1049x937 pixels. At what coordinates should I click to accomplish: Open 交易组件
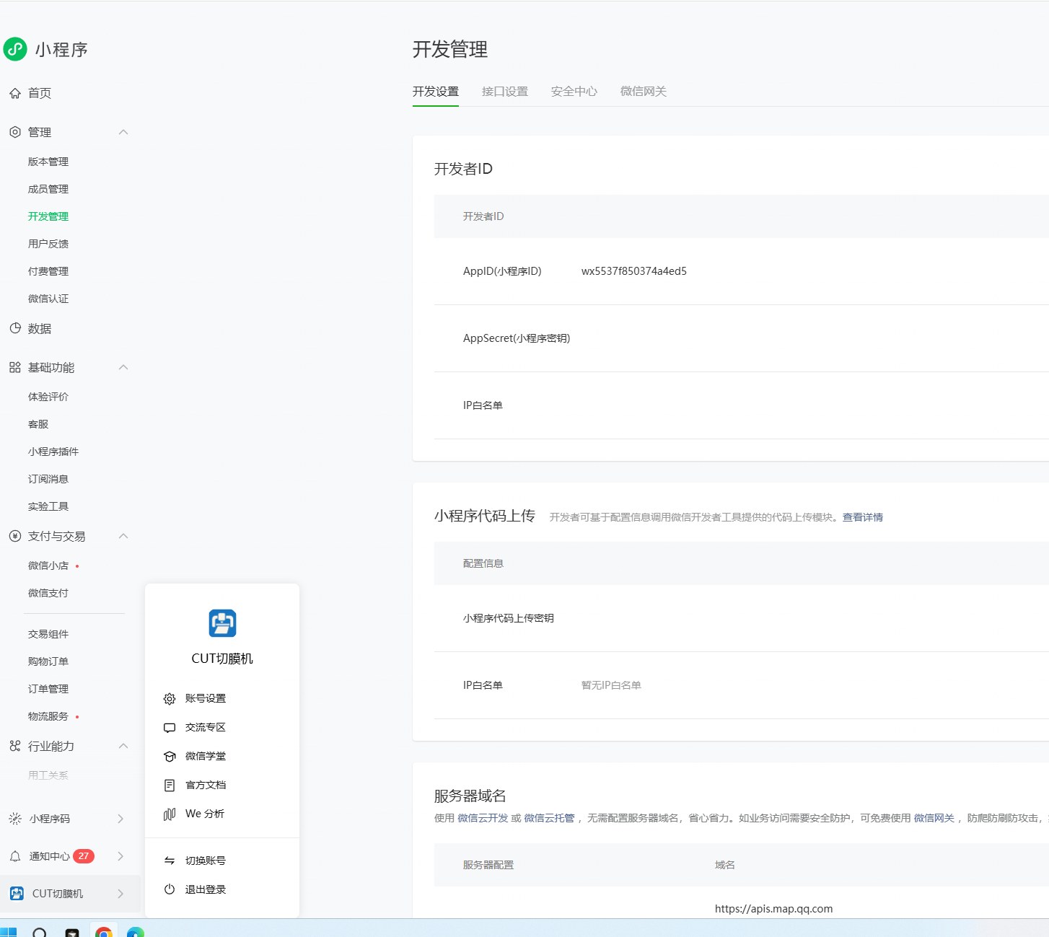(48, 634)
